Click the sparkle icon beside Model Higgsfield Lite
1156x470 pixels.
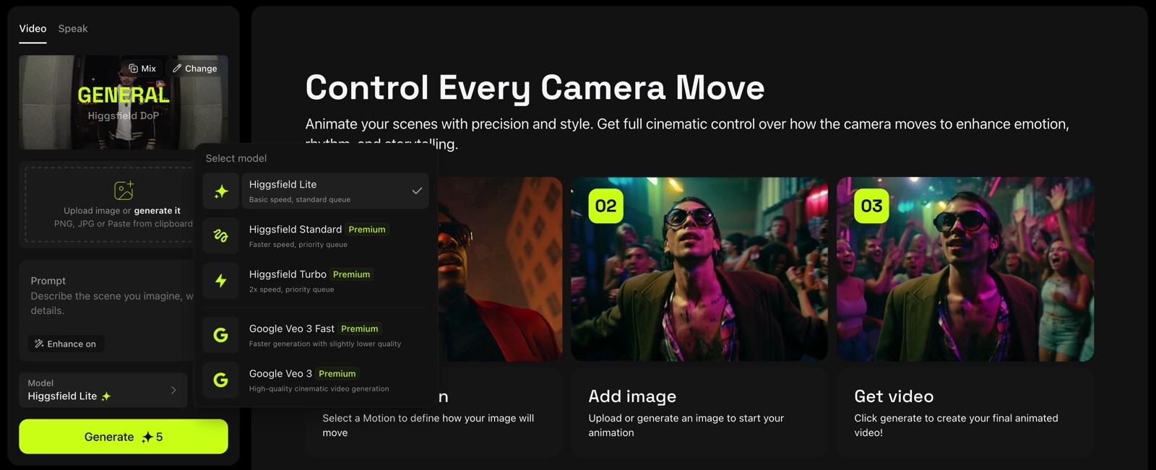[x=106, y=396]
